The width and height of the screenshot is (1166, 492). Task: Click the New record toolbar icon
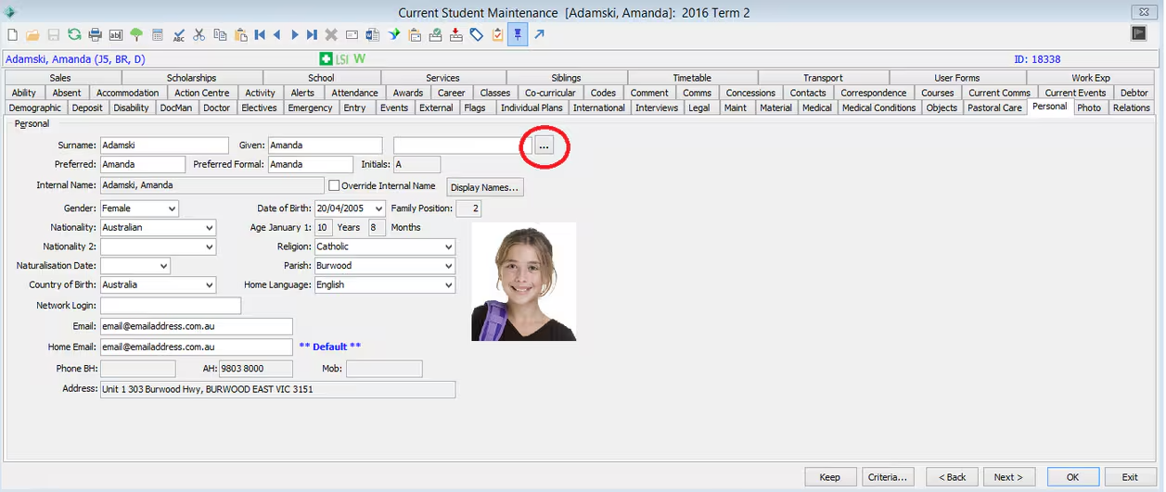click(12, 35)
